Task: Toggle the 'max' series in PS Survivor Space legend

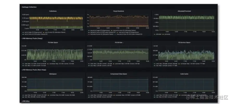Action: (165, 66)
